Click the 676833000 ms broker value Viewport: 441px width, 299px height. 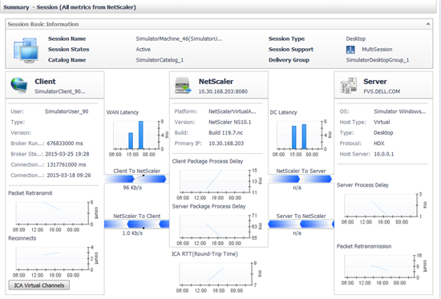[x=65, y=143]
